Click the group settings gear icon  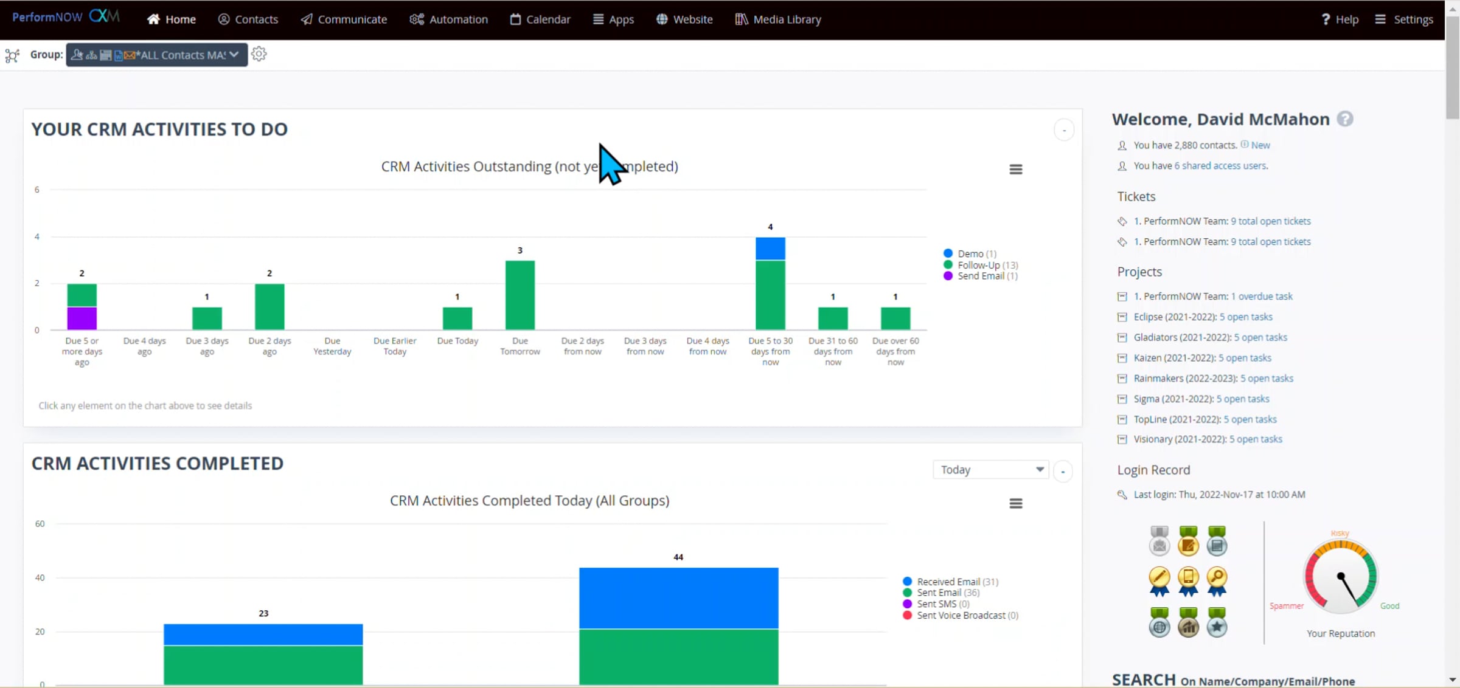pos(259,54)
